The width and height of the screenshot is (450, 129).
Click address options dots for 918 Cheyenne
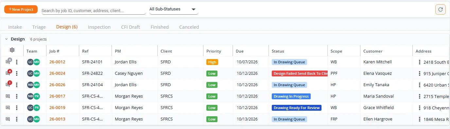420,108
